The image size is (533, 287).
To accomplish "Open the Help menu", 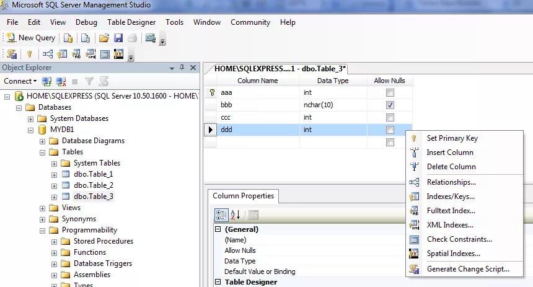I will click(x=288, y=22).
